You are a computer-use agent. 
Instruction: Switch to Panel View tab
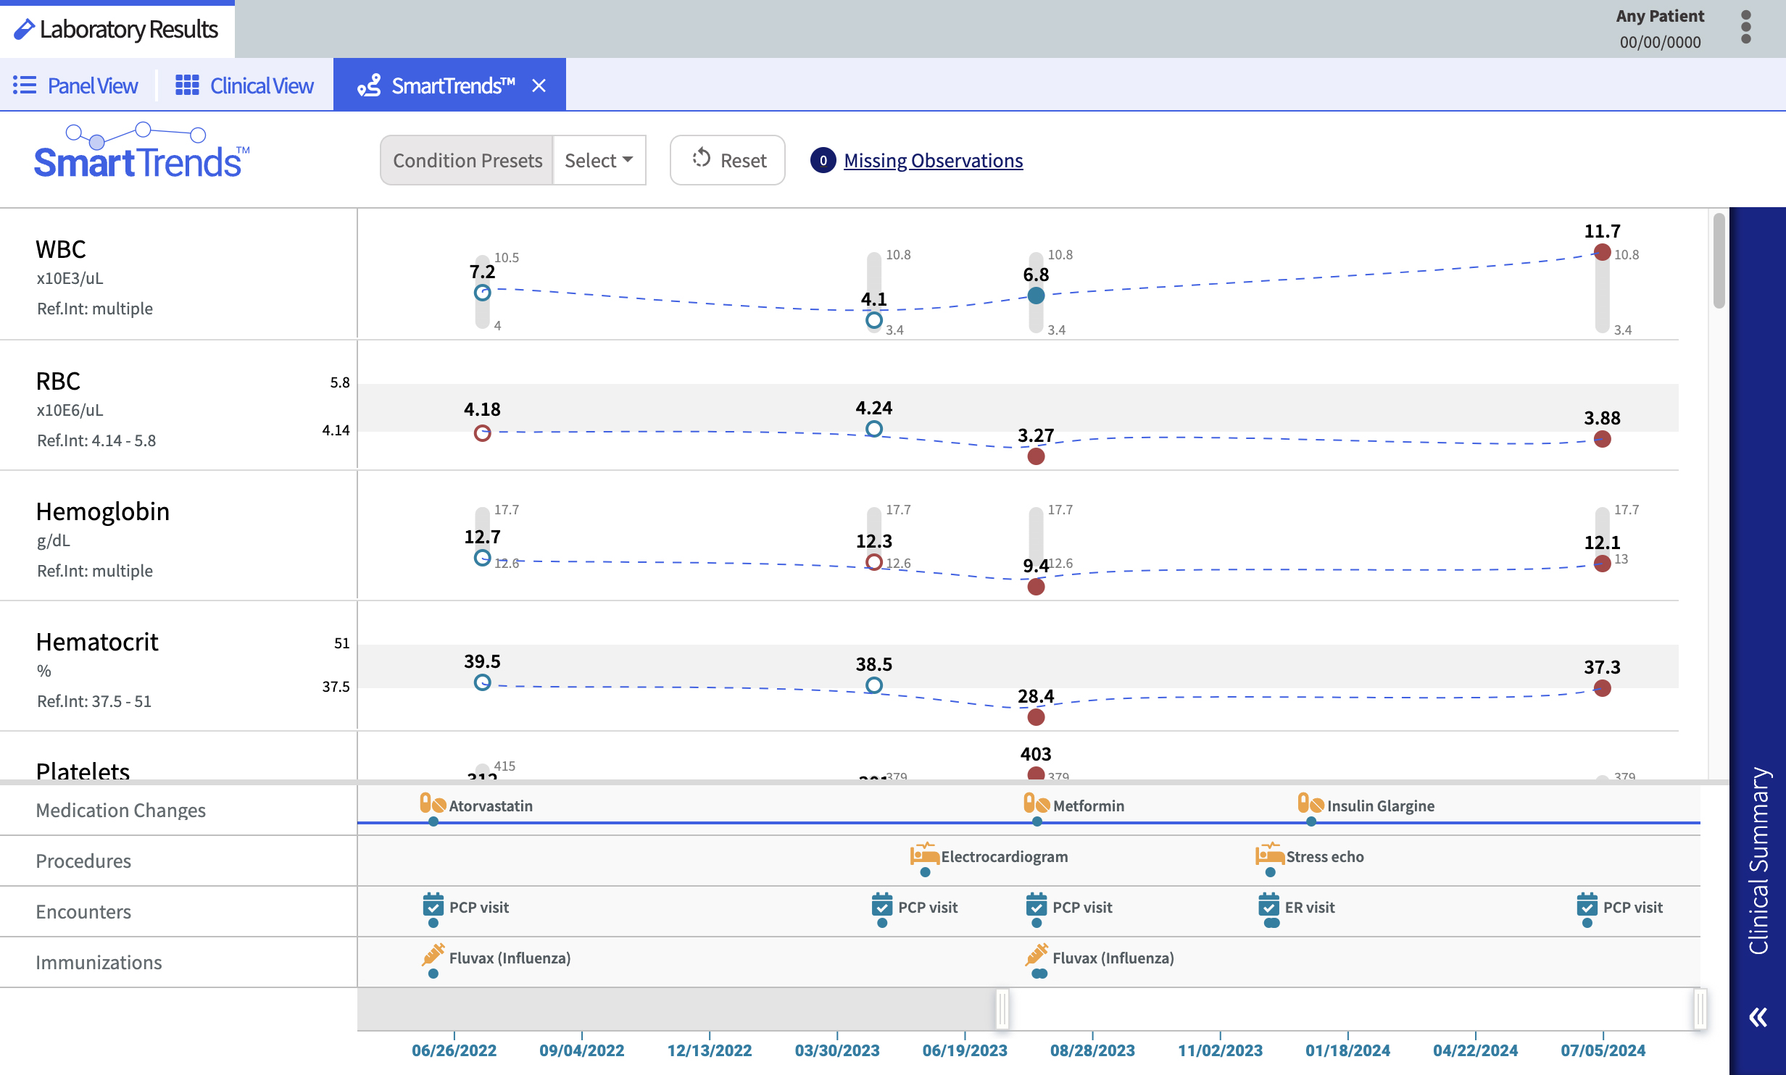75,85
